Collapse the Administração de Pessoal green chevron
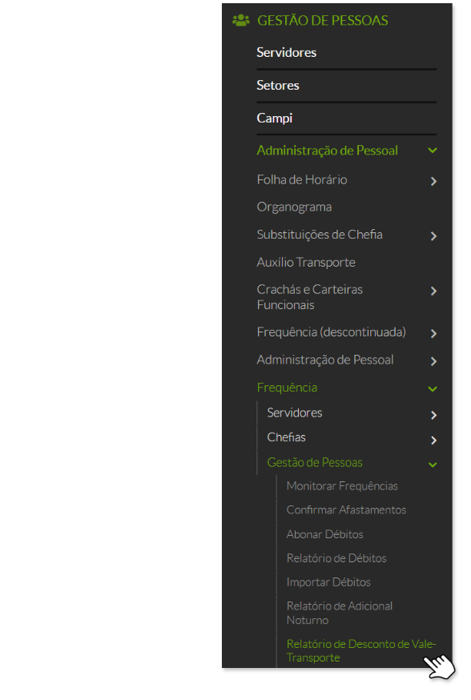 pyautogui.click(x=433, y=151)
